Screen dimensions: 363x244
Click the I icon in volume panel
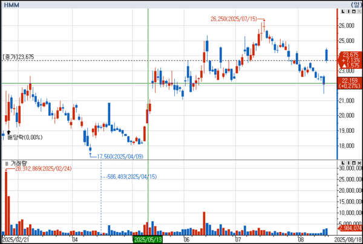(x=347, y=164)
